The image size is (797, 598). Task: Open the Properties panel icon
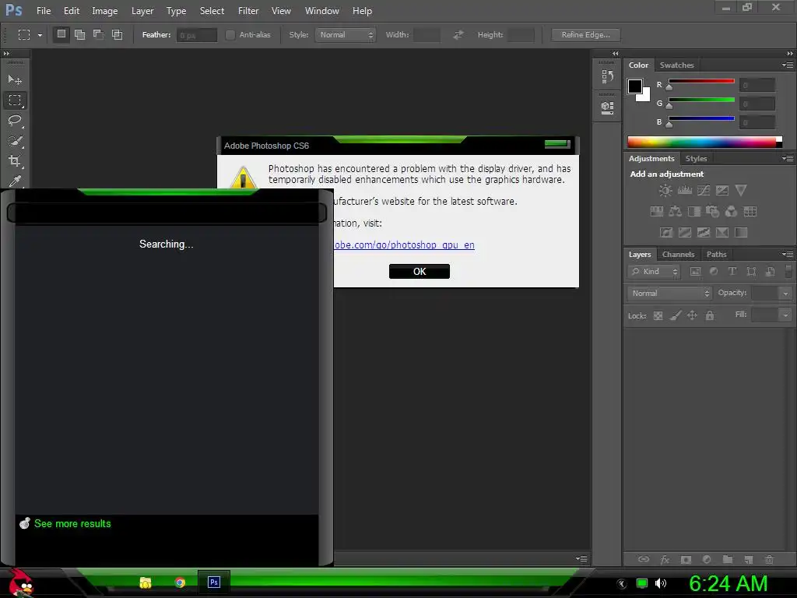607,107
